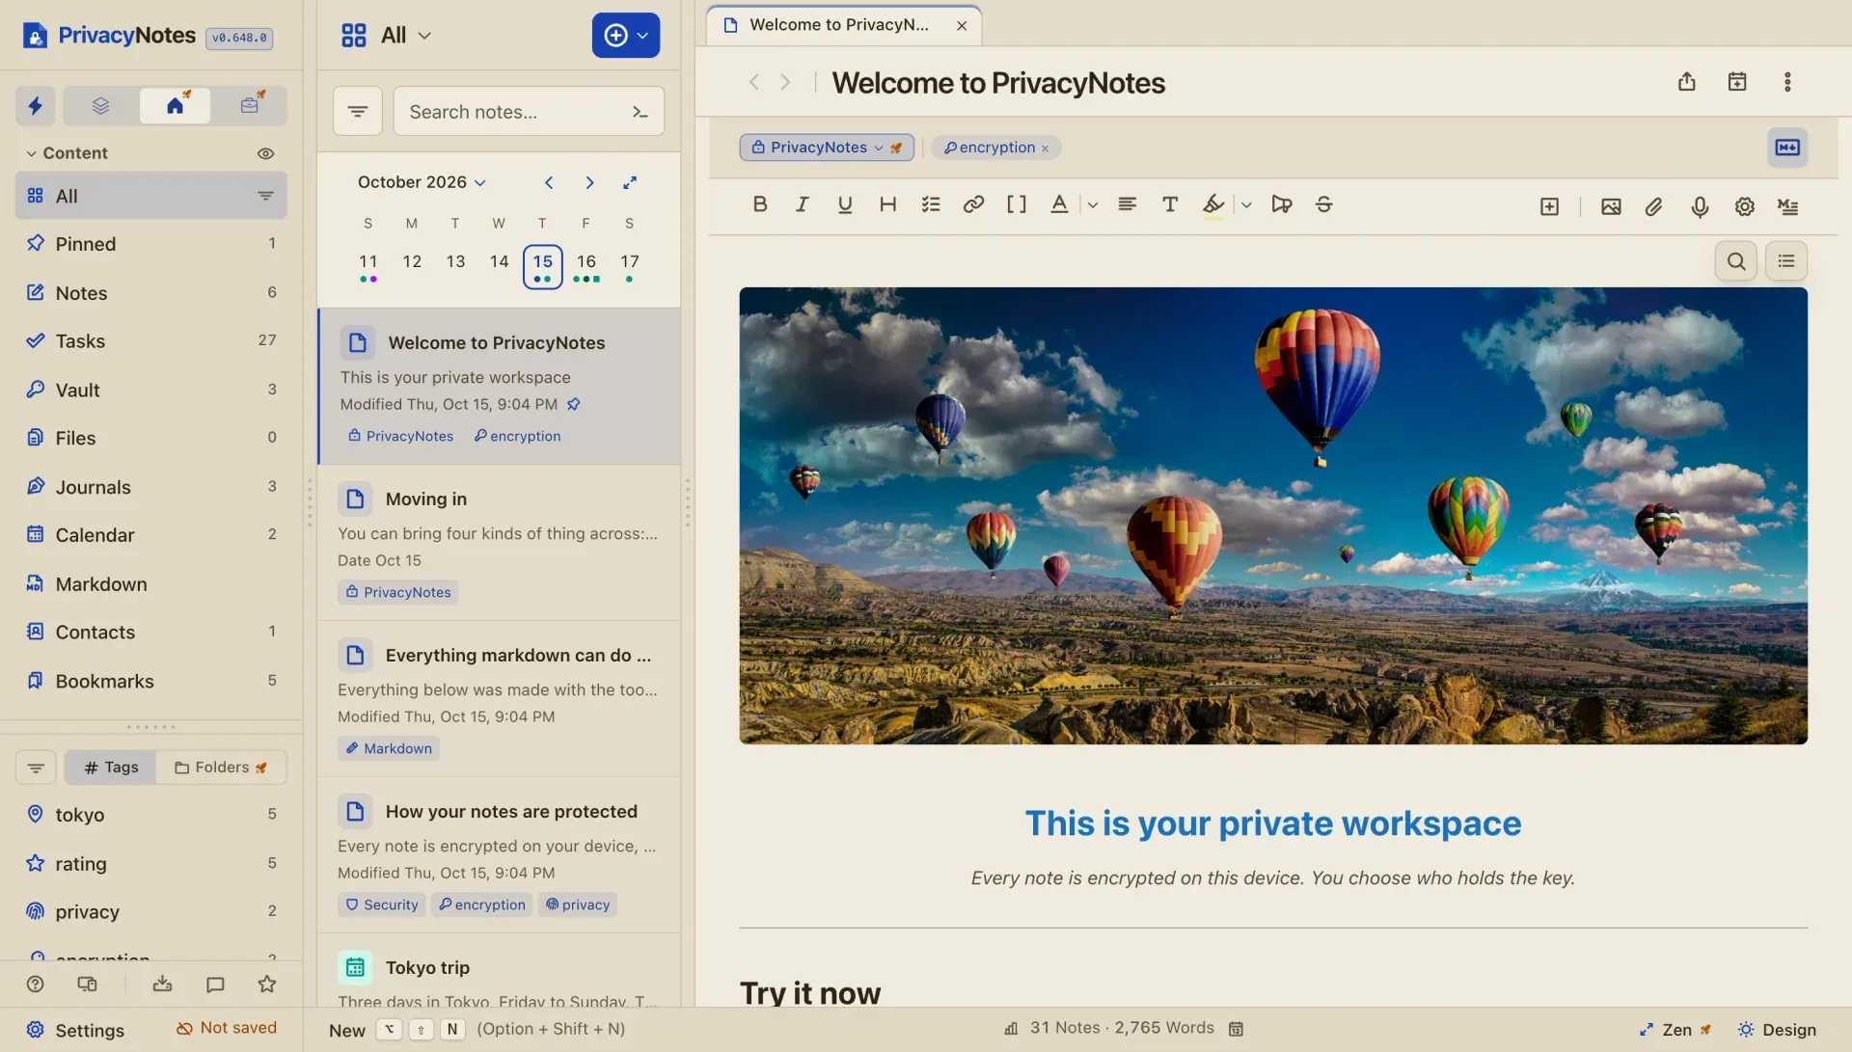The image size is (1852, 1052).
Task: Go to Journals in the sidebar
Action: click(151, 487)
